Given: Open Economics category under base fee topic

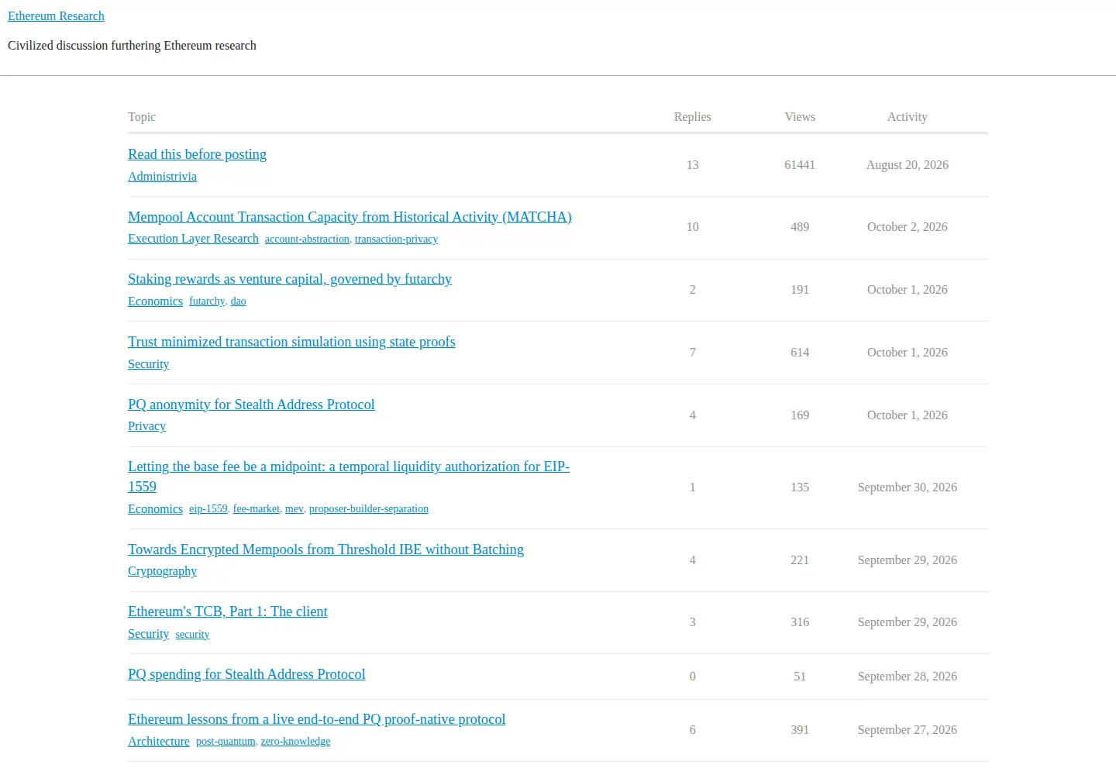Looking at the screenshot, I should (155, 509).
